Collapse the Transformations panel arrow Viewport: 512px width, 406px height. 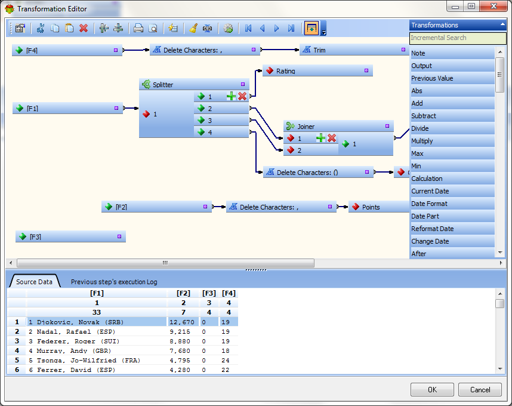click(x=502, y=25)
